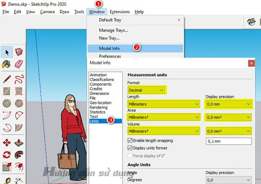Activate the Arc tool
The image size is (261, 184).
7,115
